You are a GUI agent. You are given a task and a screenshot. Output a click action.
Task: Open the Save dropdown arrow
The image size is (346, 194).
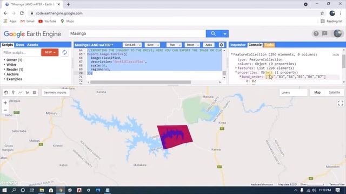click(158, 45)
